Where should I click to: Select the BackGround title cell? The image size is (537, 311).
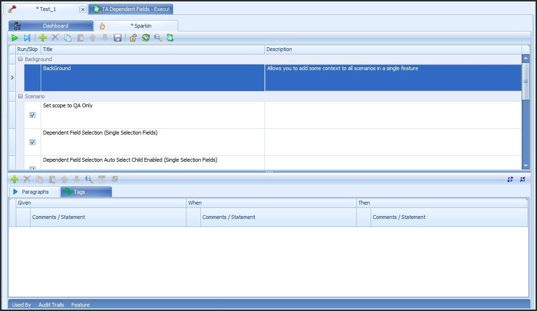click(x=153, y=78)
